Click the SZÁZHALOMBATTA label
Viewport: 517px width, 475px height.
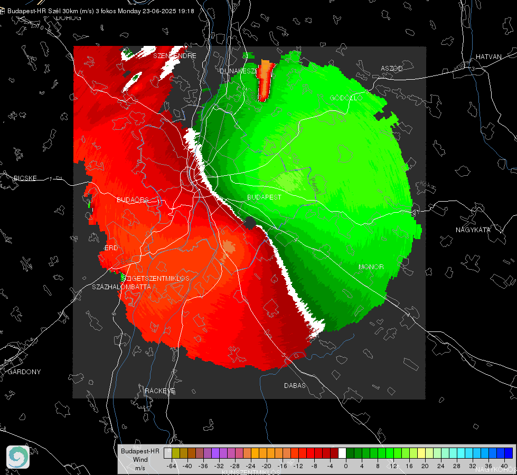click(x=121, y=287)
